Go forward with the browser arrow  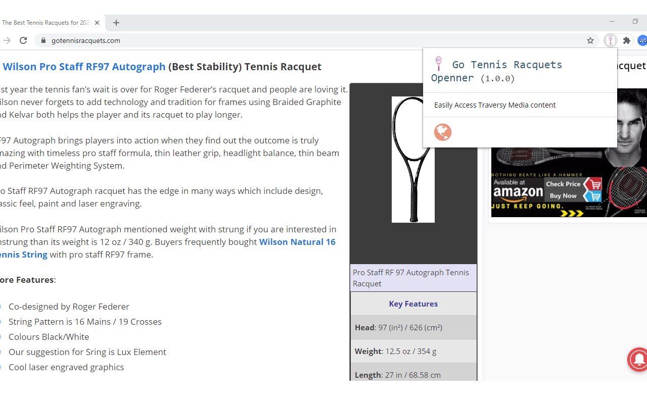click(x=7, y=40)
